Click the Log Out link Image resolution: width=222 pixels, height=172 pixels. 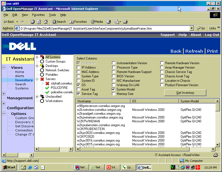tap(212, 35)
